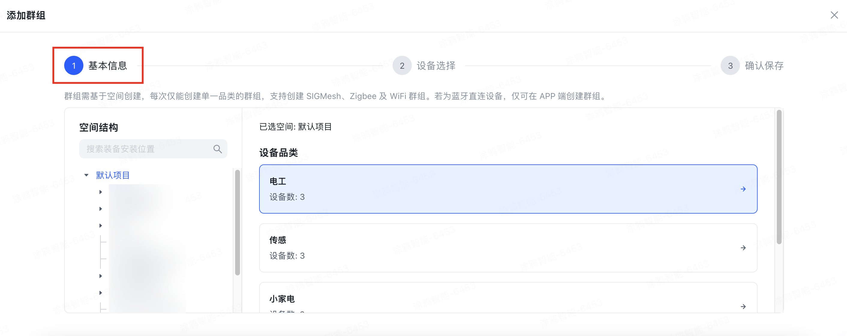
Task: Click the search magnifier icon
Action: click(x=218, y=148)
